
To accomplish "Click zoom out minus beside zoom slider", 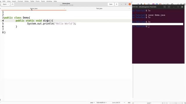I will point(170,103).
